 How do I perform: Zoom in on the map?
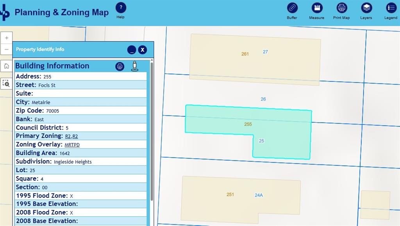[x=7, y=38]
